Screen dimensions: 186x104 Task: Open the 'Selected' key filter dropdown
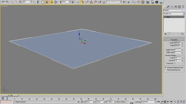point(149,102)
